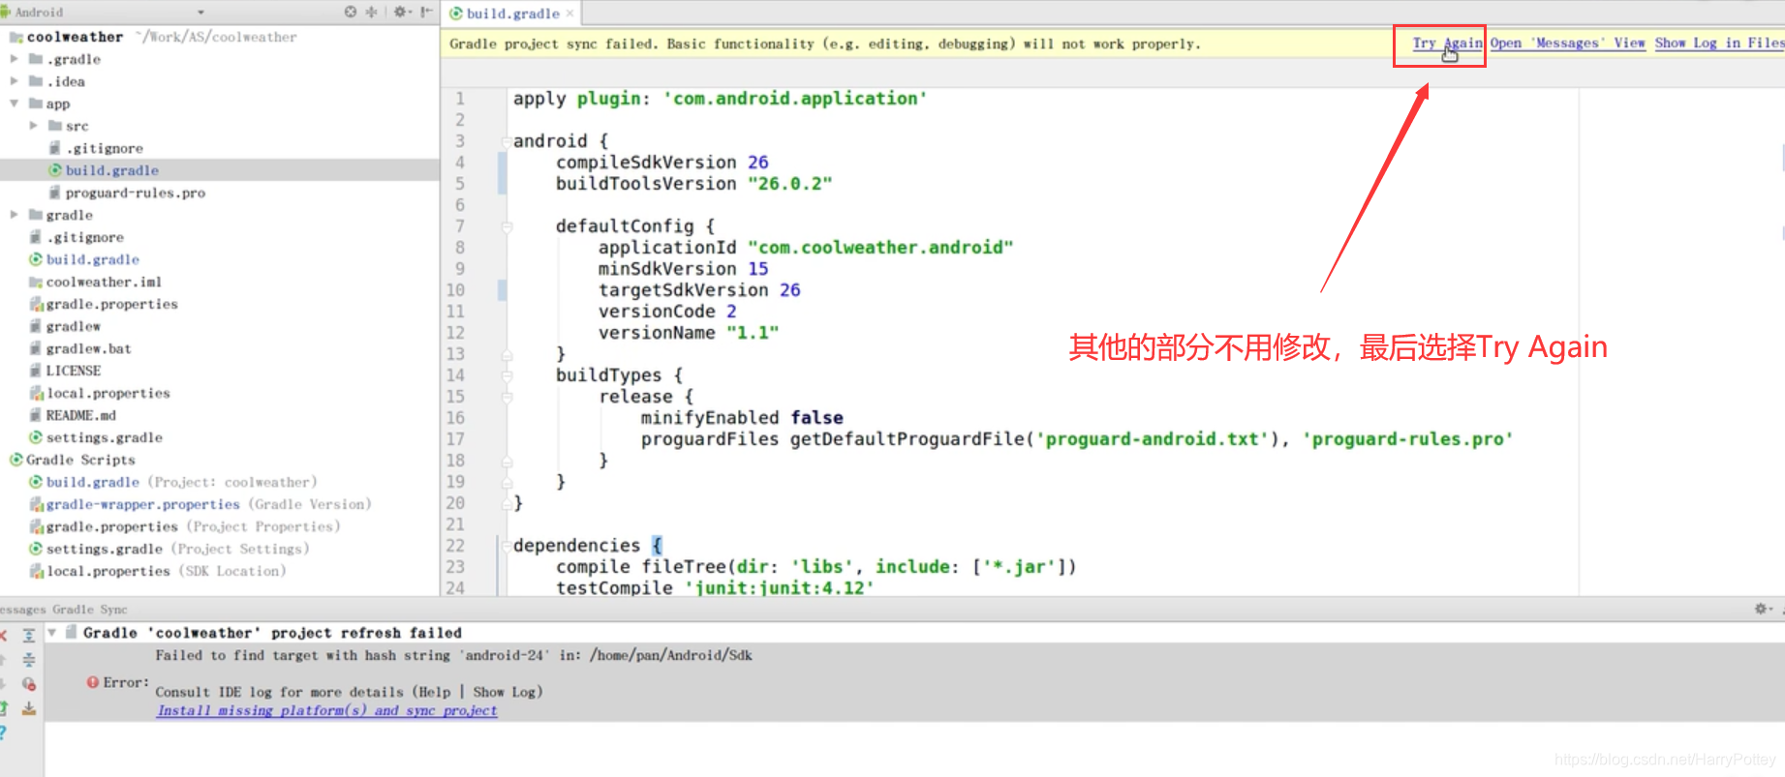Click Show Log in Files link

tap(1719, 44)
